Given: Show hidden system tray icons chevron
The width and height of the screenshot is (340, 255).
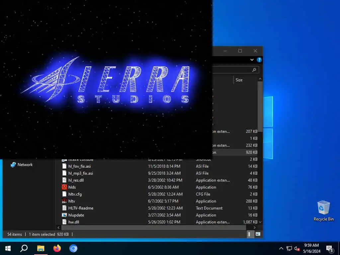Looking at the screenshot, I should [281, 248].
